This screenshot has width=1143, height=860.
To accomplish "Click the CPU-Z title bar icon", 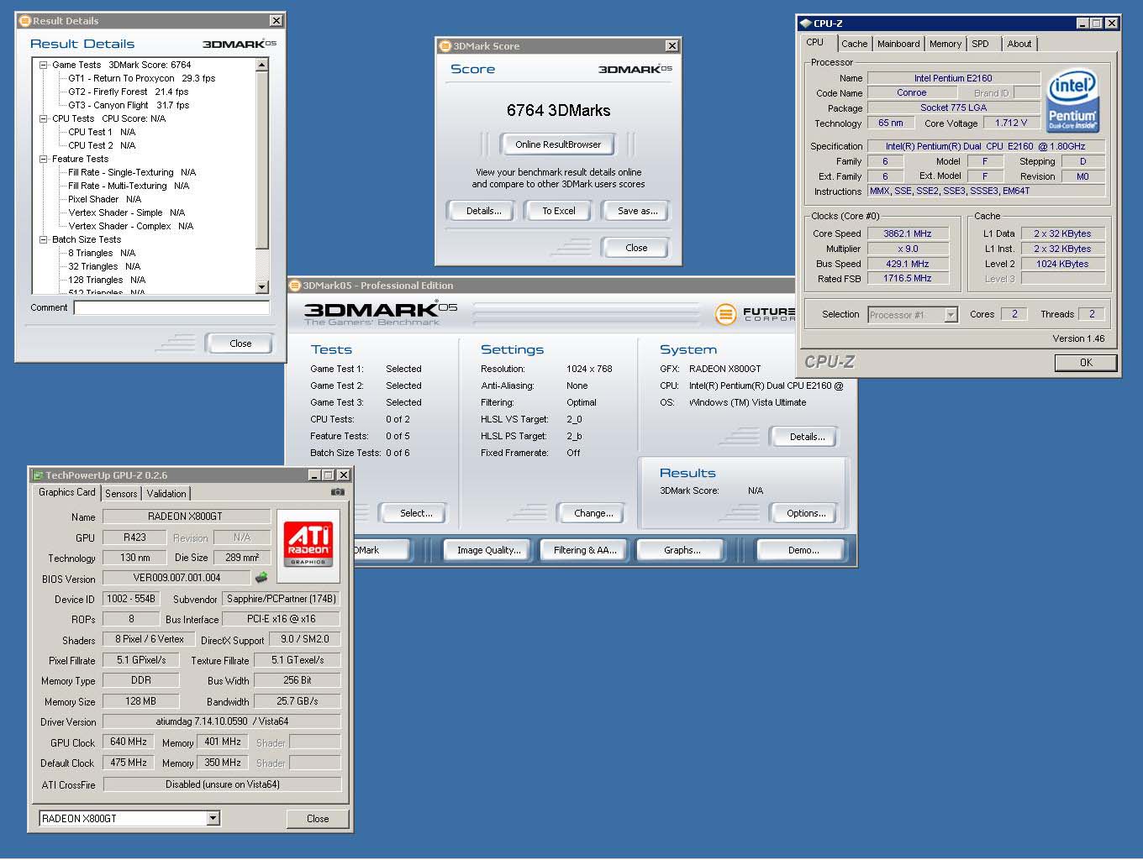I will pos(805,24).
